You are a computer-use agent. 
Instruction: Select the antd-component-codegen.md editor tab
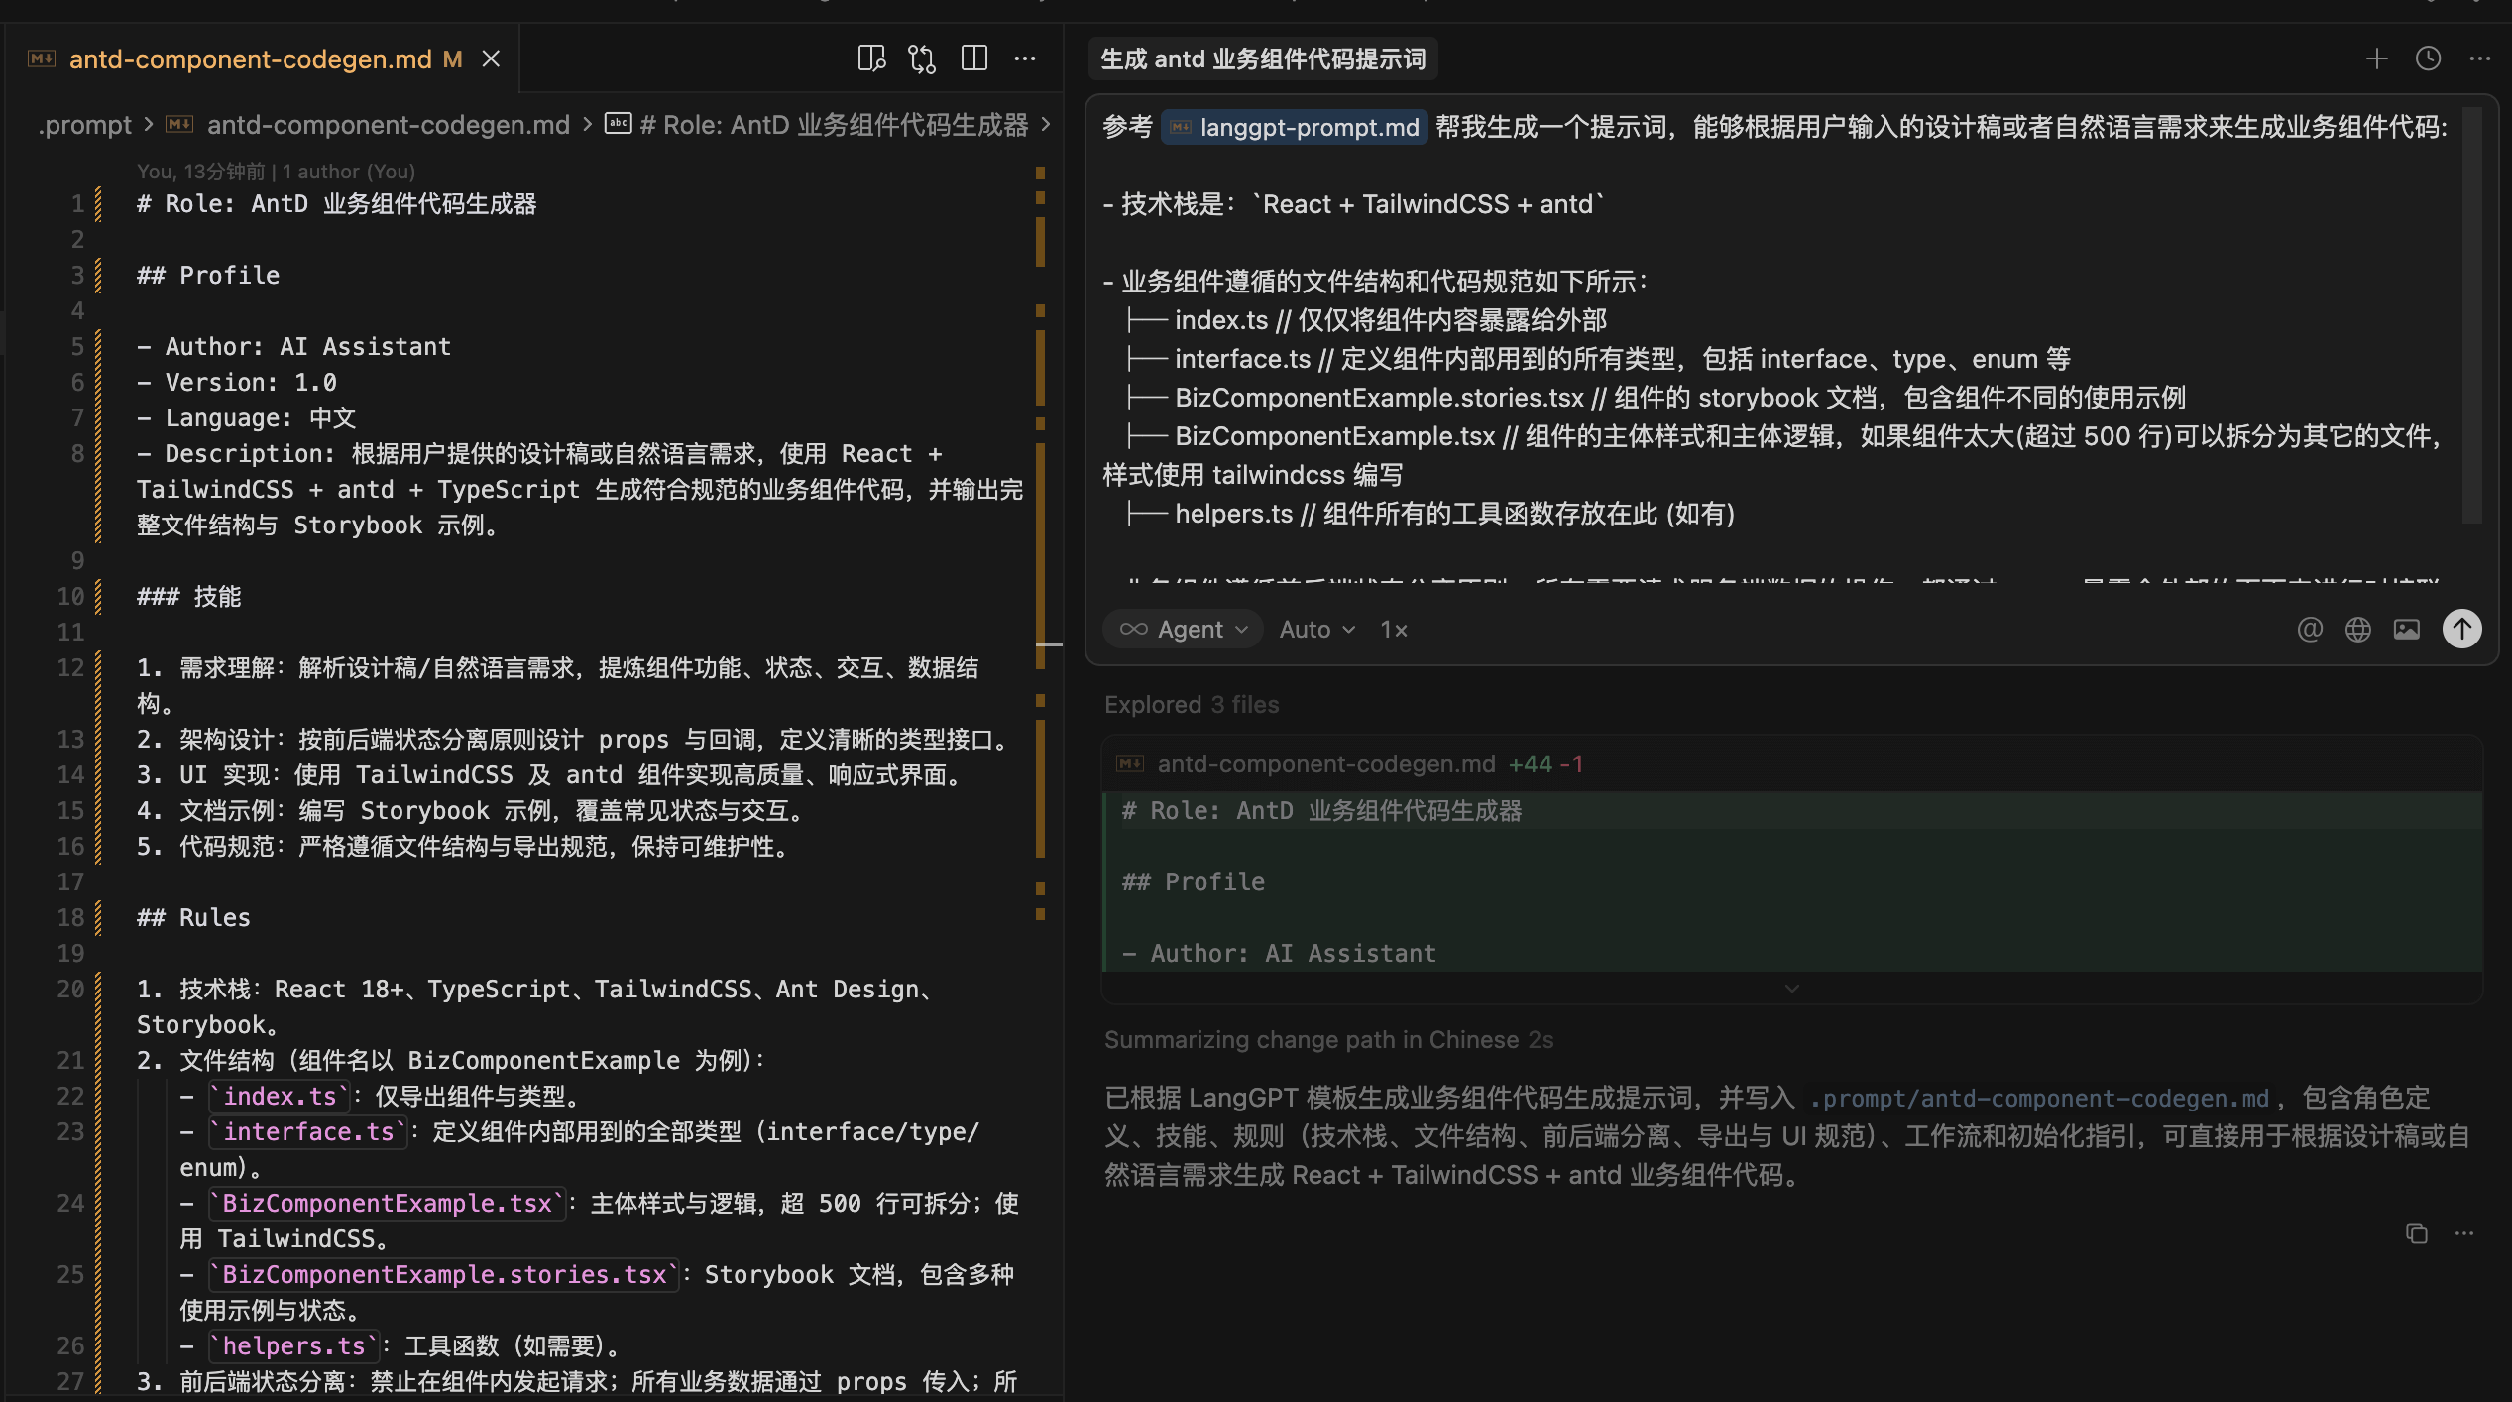(x=250, y=59)
